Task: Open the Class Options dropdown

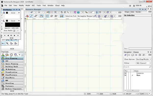Action: click(x=144, y=59)
